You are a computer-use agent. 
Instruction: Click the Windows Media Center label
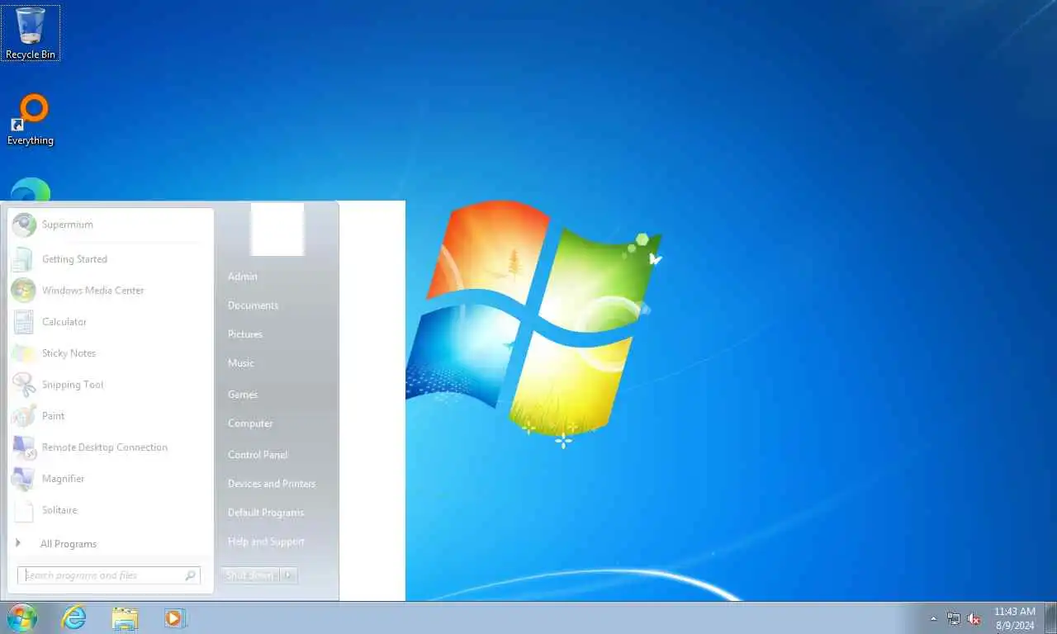click(93, 291)
